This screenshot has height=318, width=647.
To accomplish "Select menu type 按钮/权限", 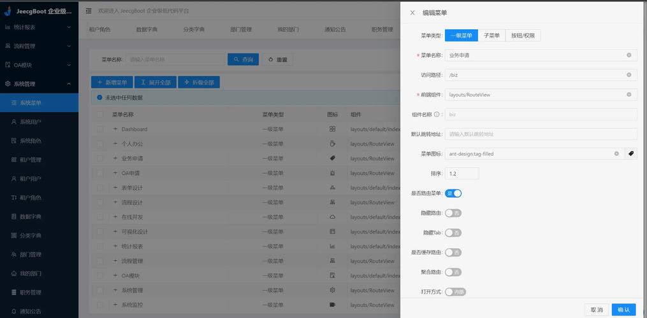I will click(x=523, y=36).
